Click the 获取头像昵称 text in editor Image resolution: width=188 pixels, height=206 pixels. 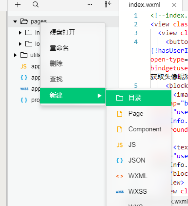pos(169,77)
